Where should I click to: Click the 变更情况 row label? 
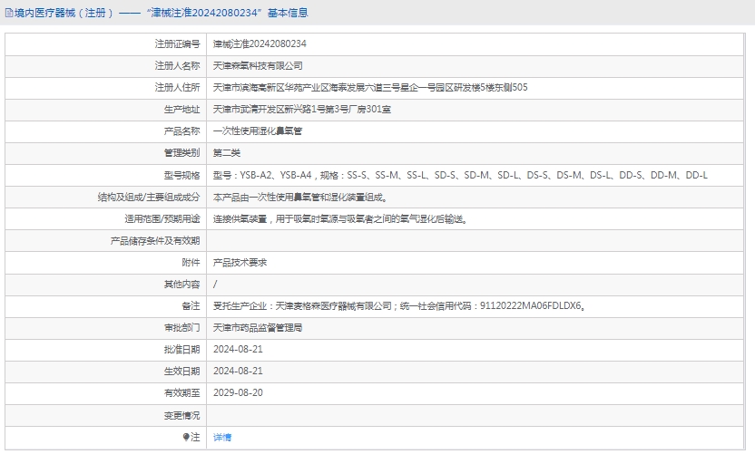[x=181, y=415]
